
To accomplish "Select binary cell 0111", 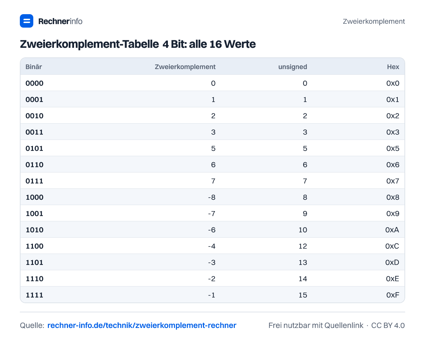I will click(x=34, y=181).
